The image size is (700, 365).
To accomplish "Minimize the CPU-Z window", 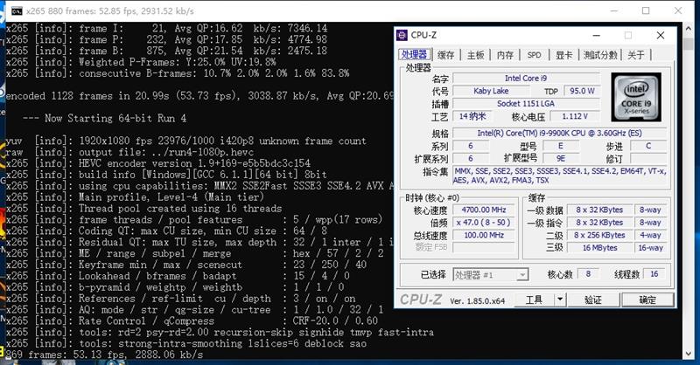I will coord(597,35).
